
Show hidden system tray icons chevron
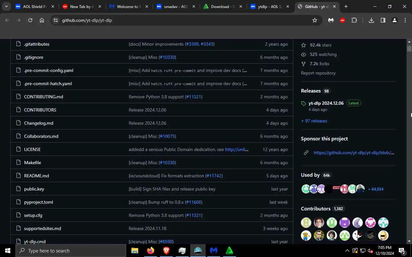347,251
